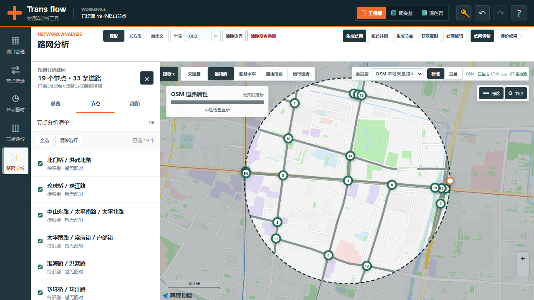Uncheck 北门桥 / 洪武北路 checkbox
This screenshot has height=300, width=534.
[40, 163]
